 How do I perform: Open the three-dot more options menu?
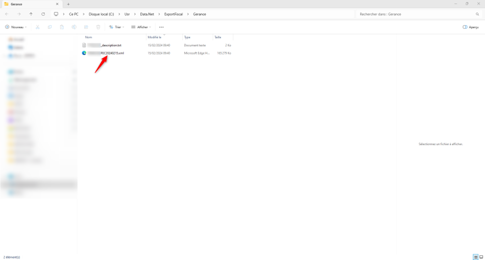(x=162, y=27)
